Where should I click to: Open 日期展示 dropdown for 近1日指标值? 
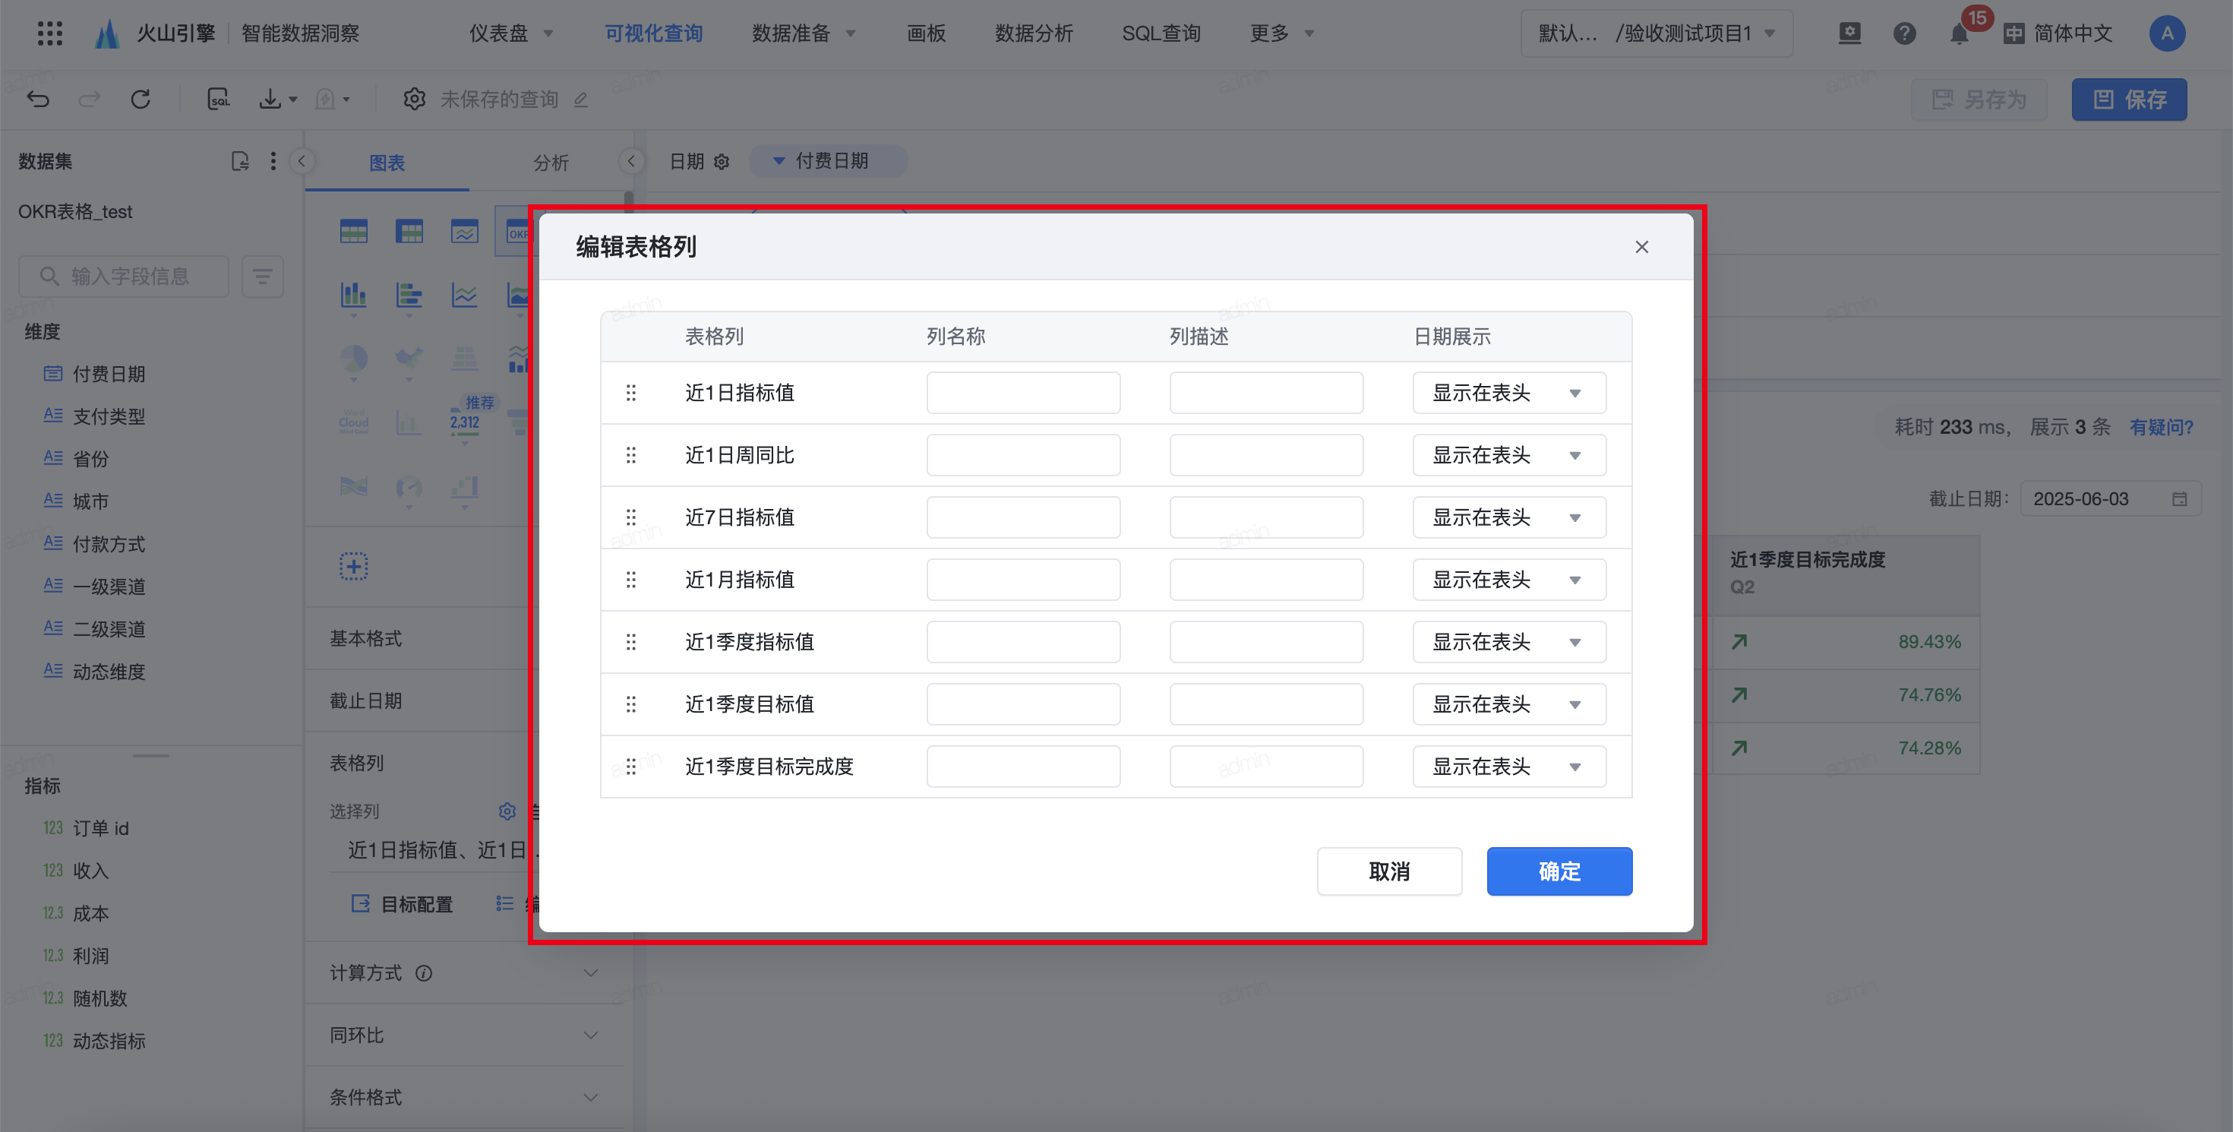pos(1509,394)
